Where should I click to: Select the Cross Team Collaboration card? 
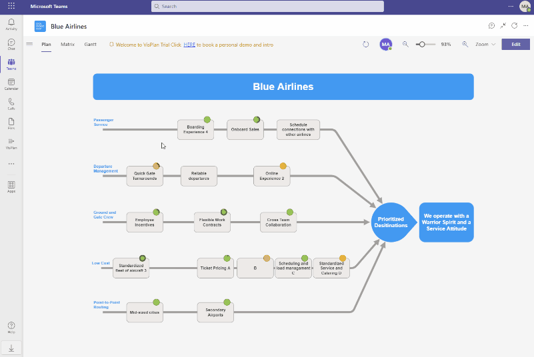278,222
